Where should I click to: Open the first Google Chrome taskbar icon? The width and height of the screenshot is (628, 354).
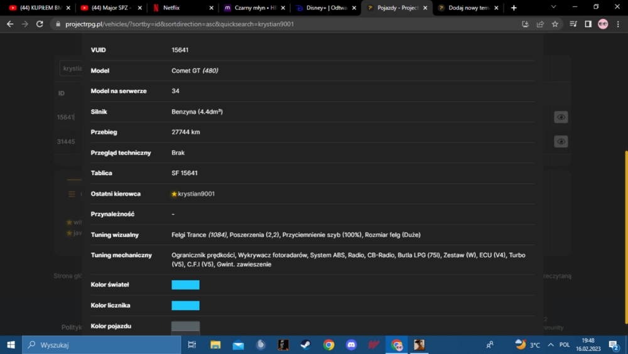[328, 345]
